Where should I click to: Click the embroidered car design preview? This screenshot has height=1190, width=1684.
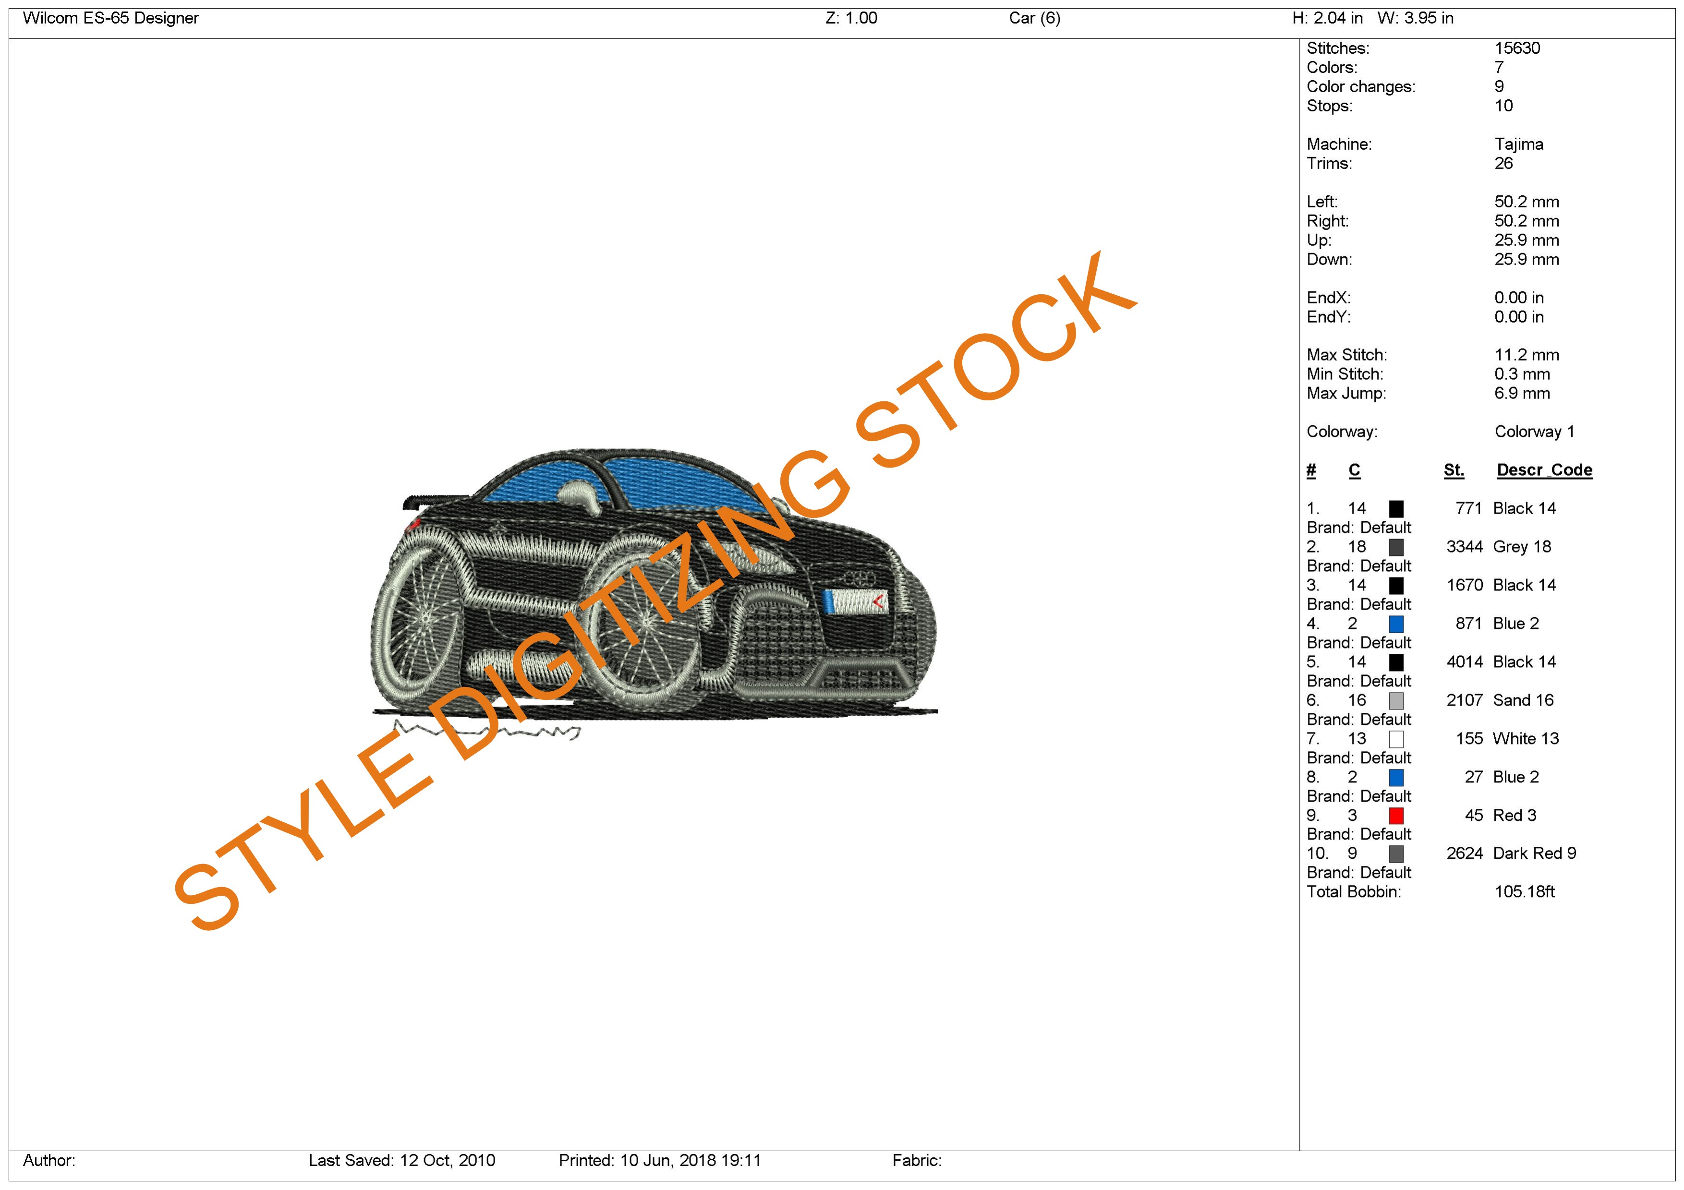[653, 587]
